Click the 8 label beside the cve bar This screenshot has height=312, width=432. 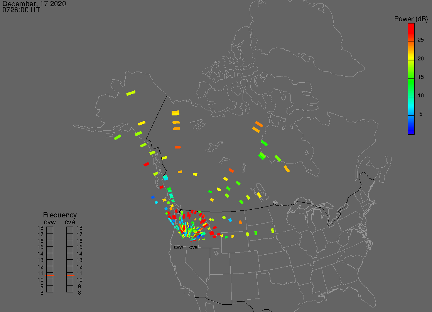point(79,293)
